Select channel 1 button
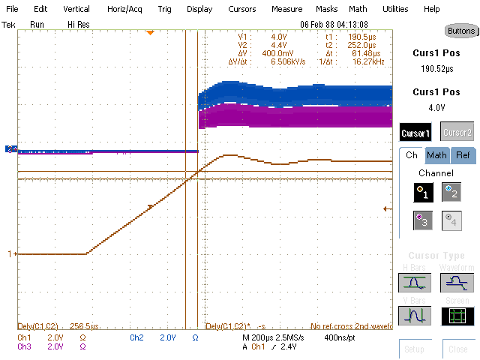This screenshot has width=480, height=360. 423,193
